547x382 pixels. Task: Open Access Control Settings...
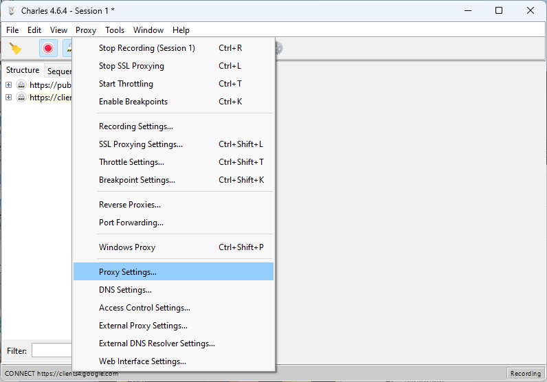click(173, 307)
